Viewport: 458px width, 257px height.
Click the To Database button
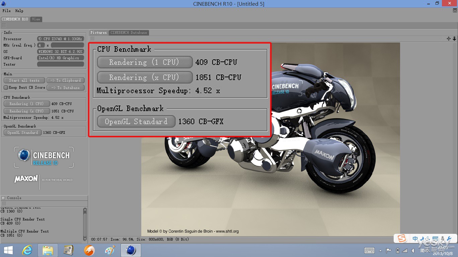click(66, 88)
